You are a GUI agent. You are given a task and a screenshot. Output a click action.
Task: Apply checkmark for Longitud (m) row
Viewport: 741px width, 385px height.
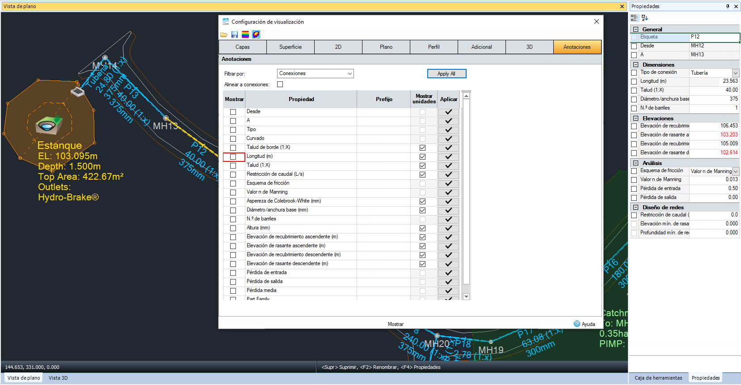[x=448, y=157]
